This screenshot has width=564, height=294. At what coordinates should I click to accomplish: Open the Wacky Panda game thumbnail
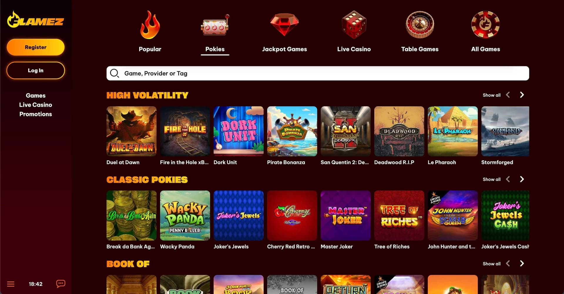[x=185, y=216]
